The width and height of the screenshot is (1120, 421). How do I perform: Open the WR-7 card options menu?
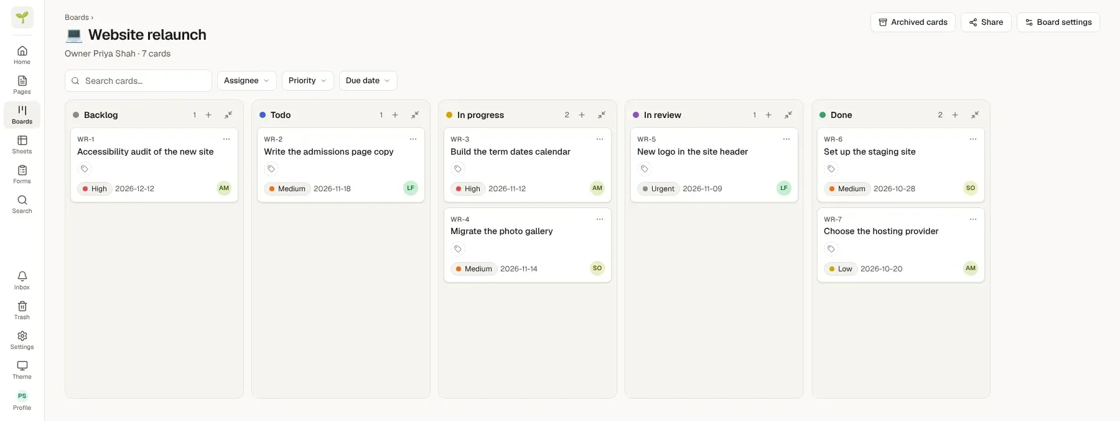[x=973, y=219]
